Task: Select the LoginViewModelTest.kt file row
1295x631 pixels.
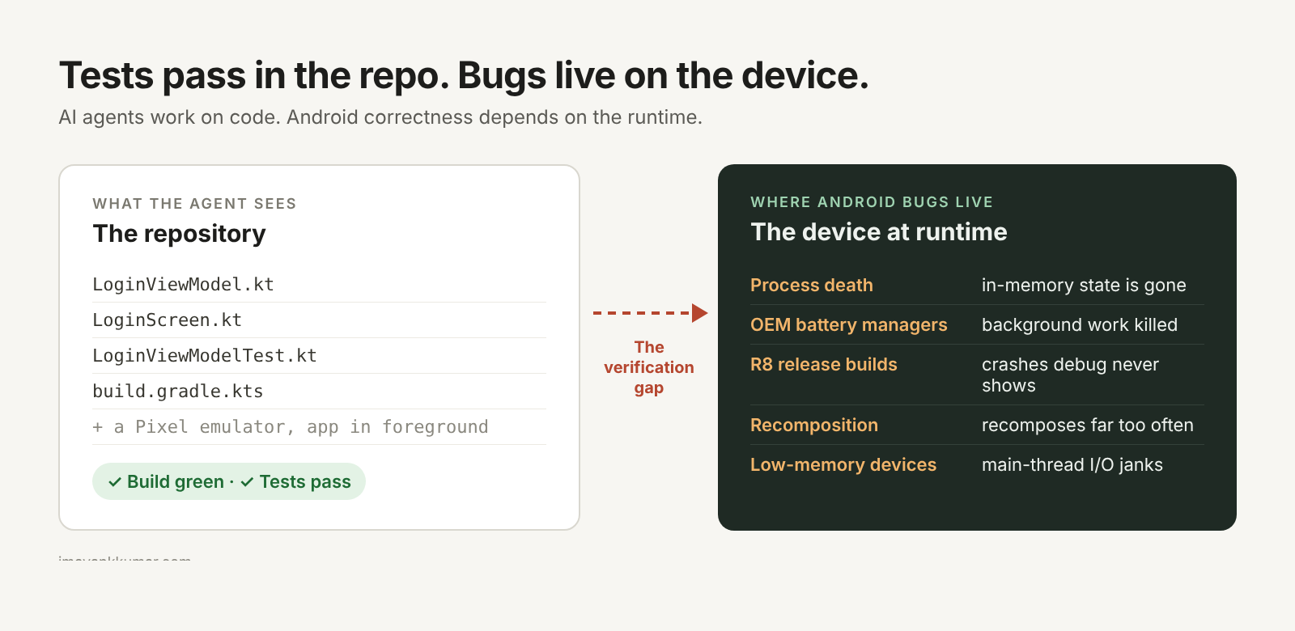Action: [319, 356]
